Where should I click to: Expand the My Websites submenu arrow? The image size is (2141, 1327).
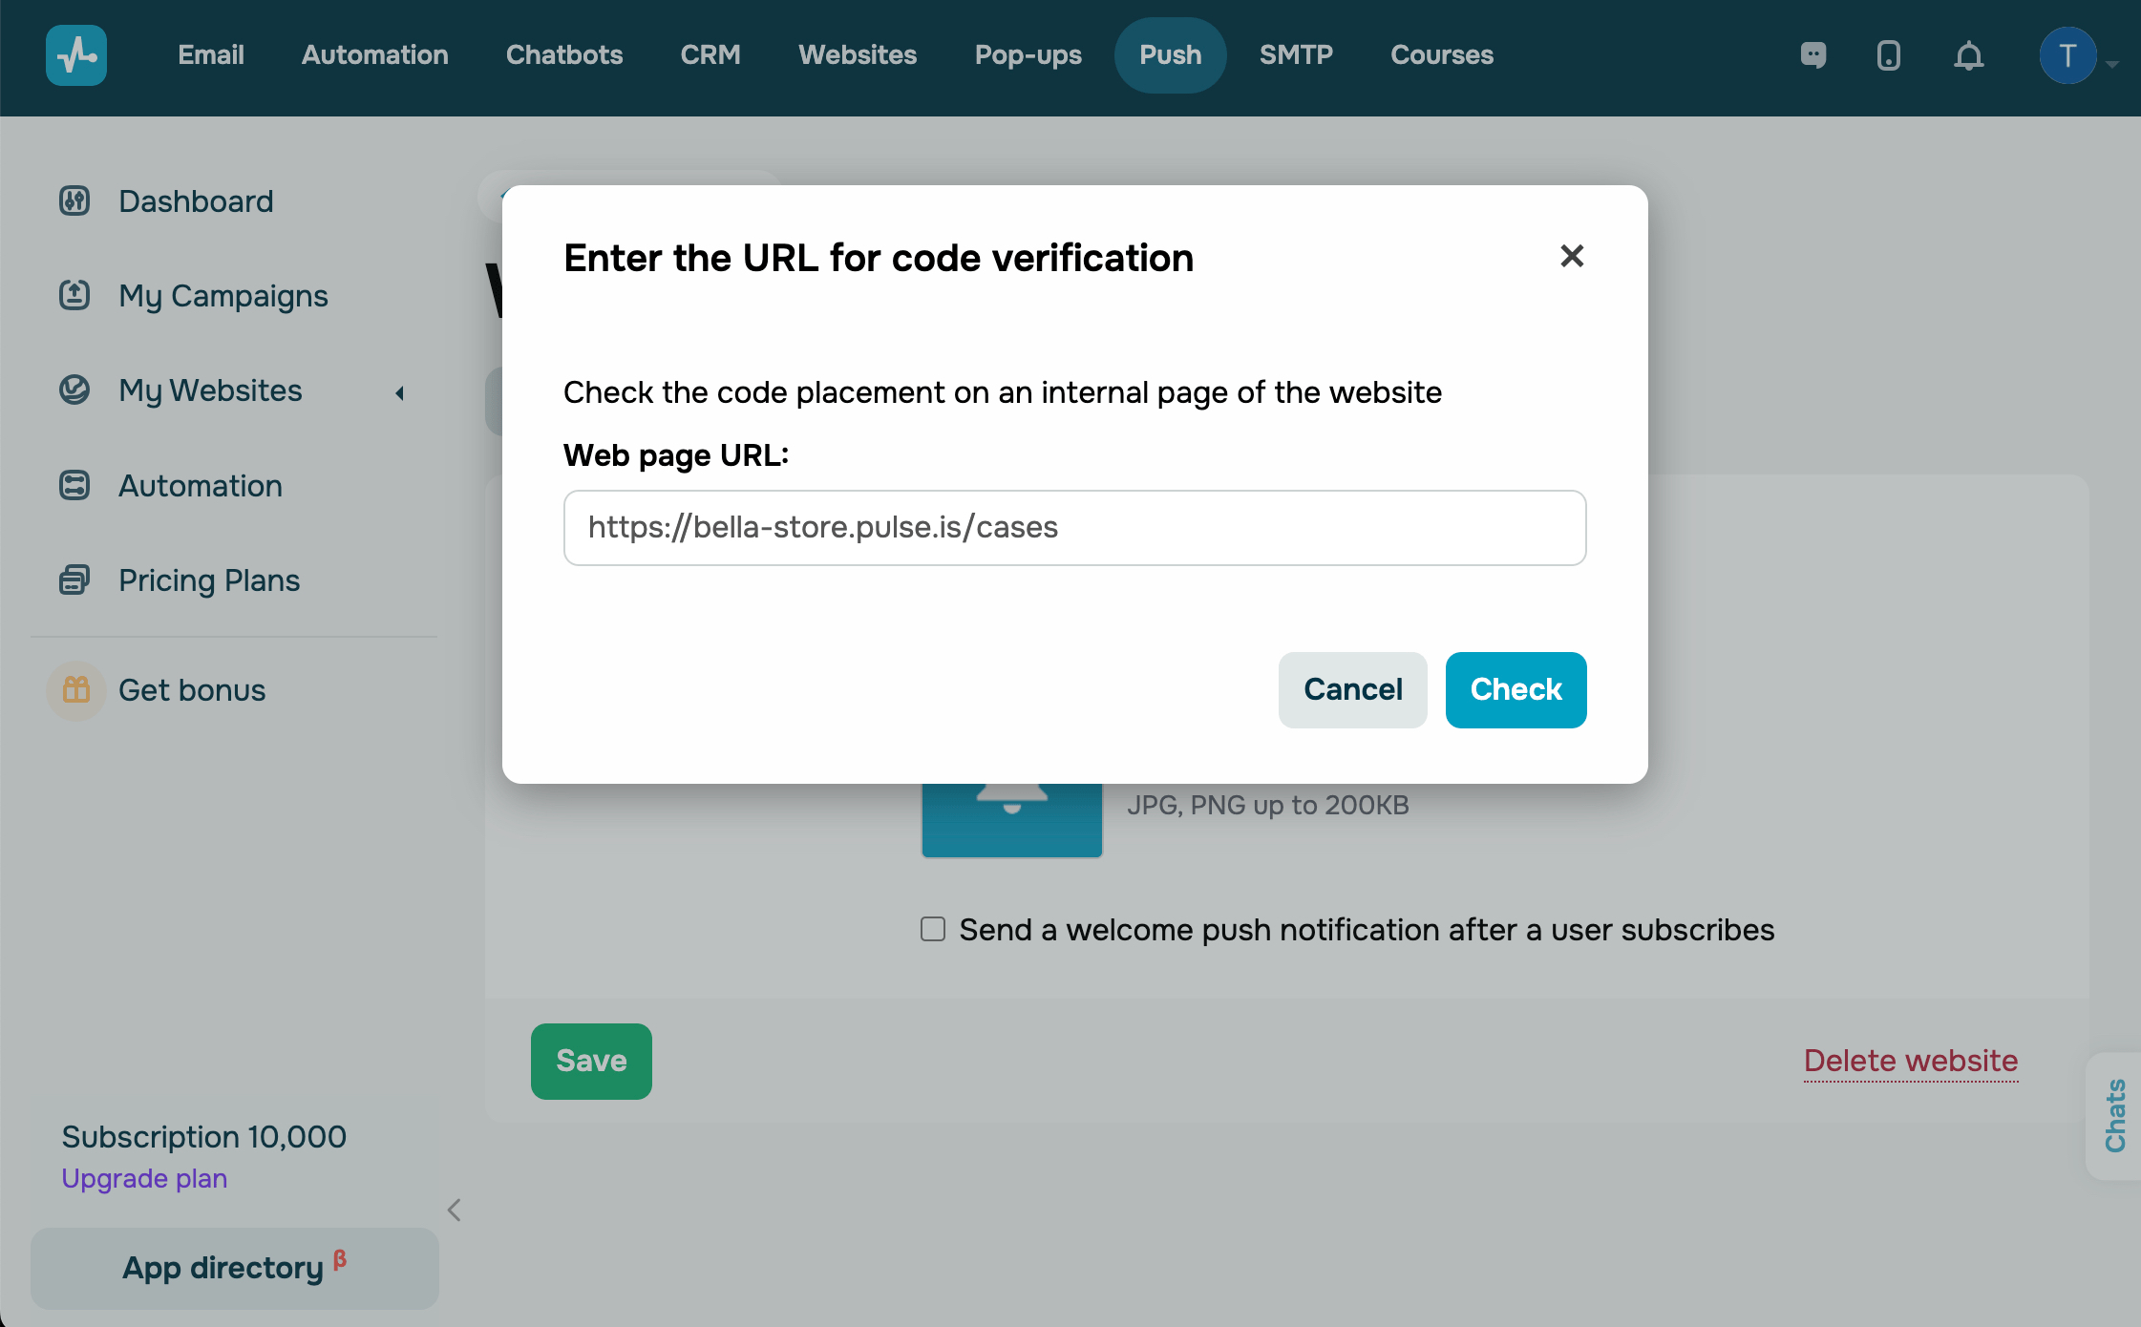(400, 392)
